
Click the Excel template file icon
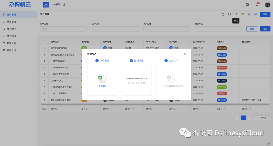pos(102,79)
